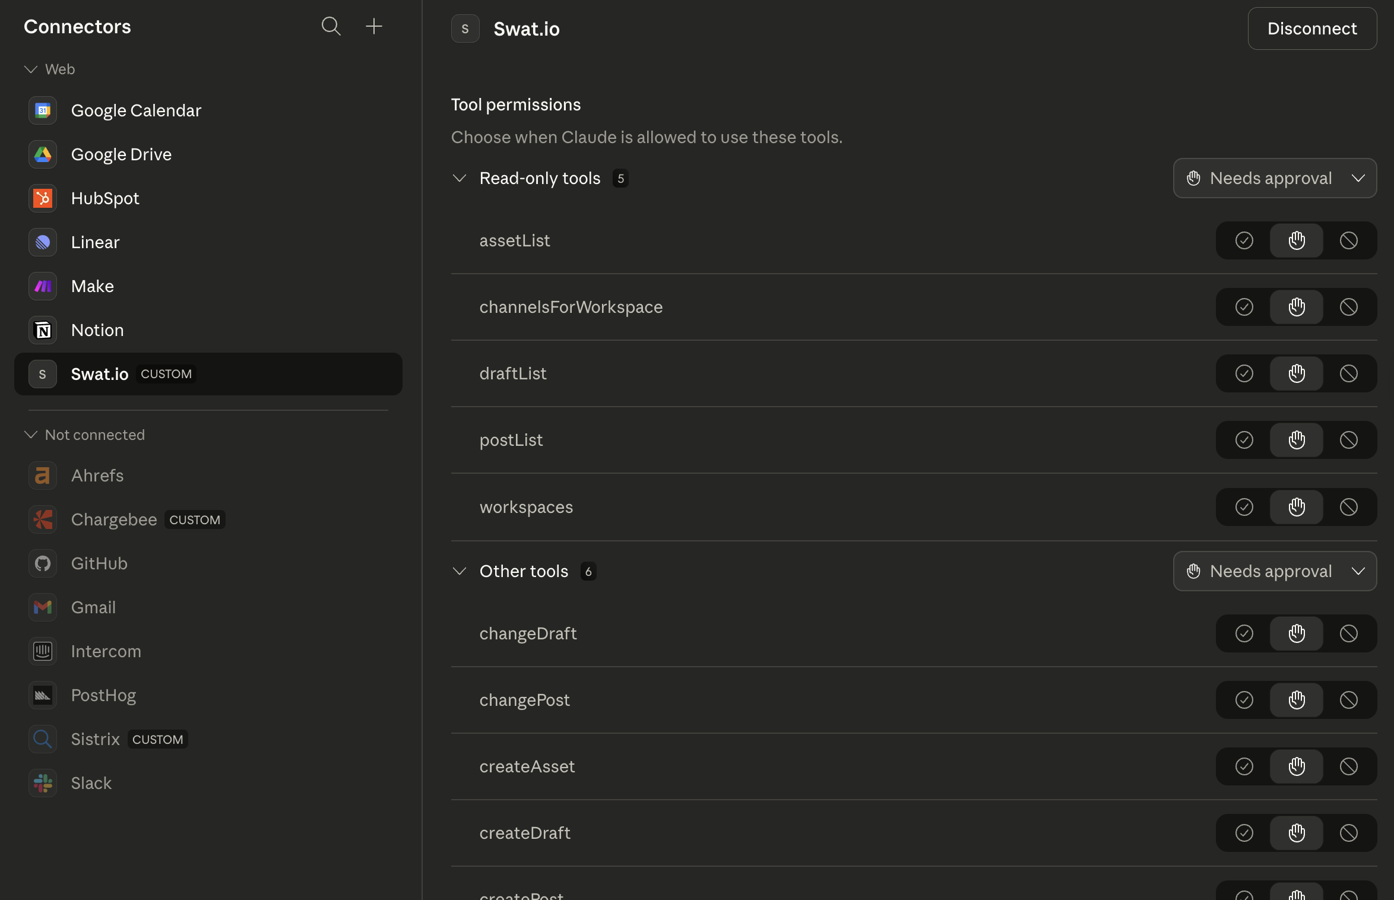
Task: Collapse the Other tools section
Action: pos(460,571)
